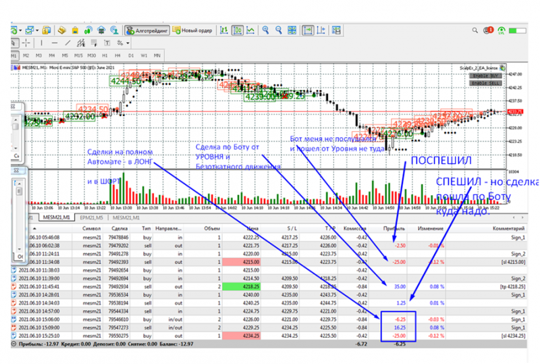Image resolution: width=540 pixels, height=364 pixels.
Task: Open the Signals icon in the toolbar
Action: (88, 30)
